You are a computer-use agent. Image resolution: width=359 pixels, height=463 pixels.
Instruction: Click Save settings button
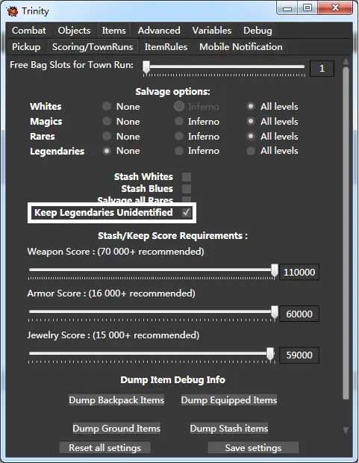point(253,447)
